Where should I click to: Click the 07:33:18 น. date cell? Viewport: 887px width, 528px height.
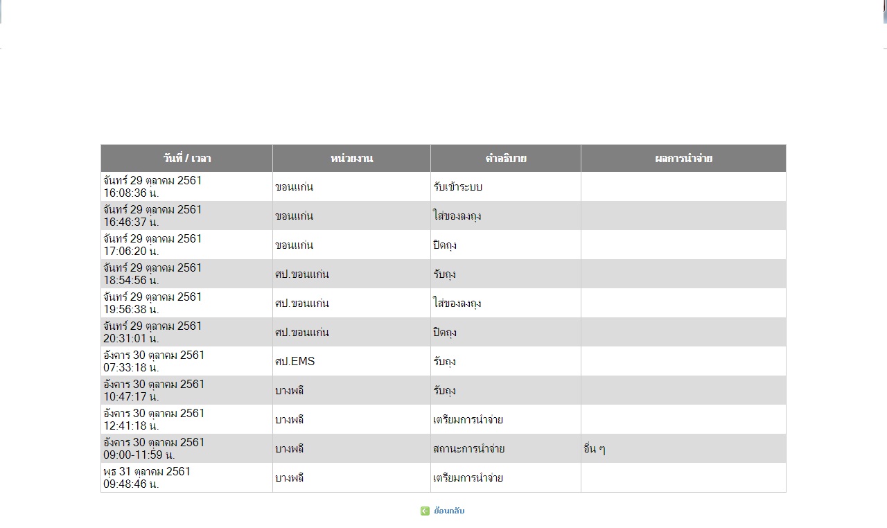coord(186,361)
